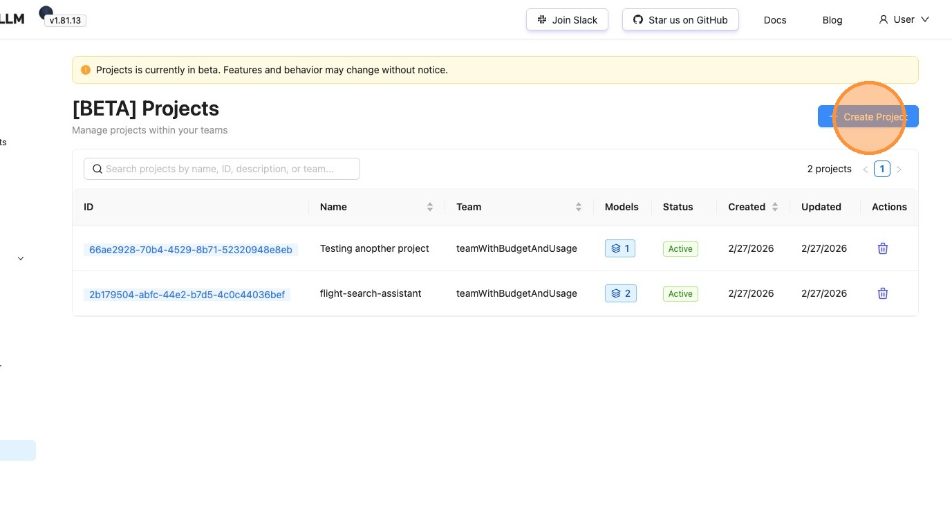Expand the sidebar chevron section
Image resolution: width=952 pixels, height=532 pixels.
(x=21, y=259)
